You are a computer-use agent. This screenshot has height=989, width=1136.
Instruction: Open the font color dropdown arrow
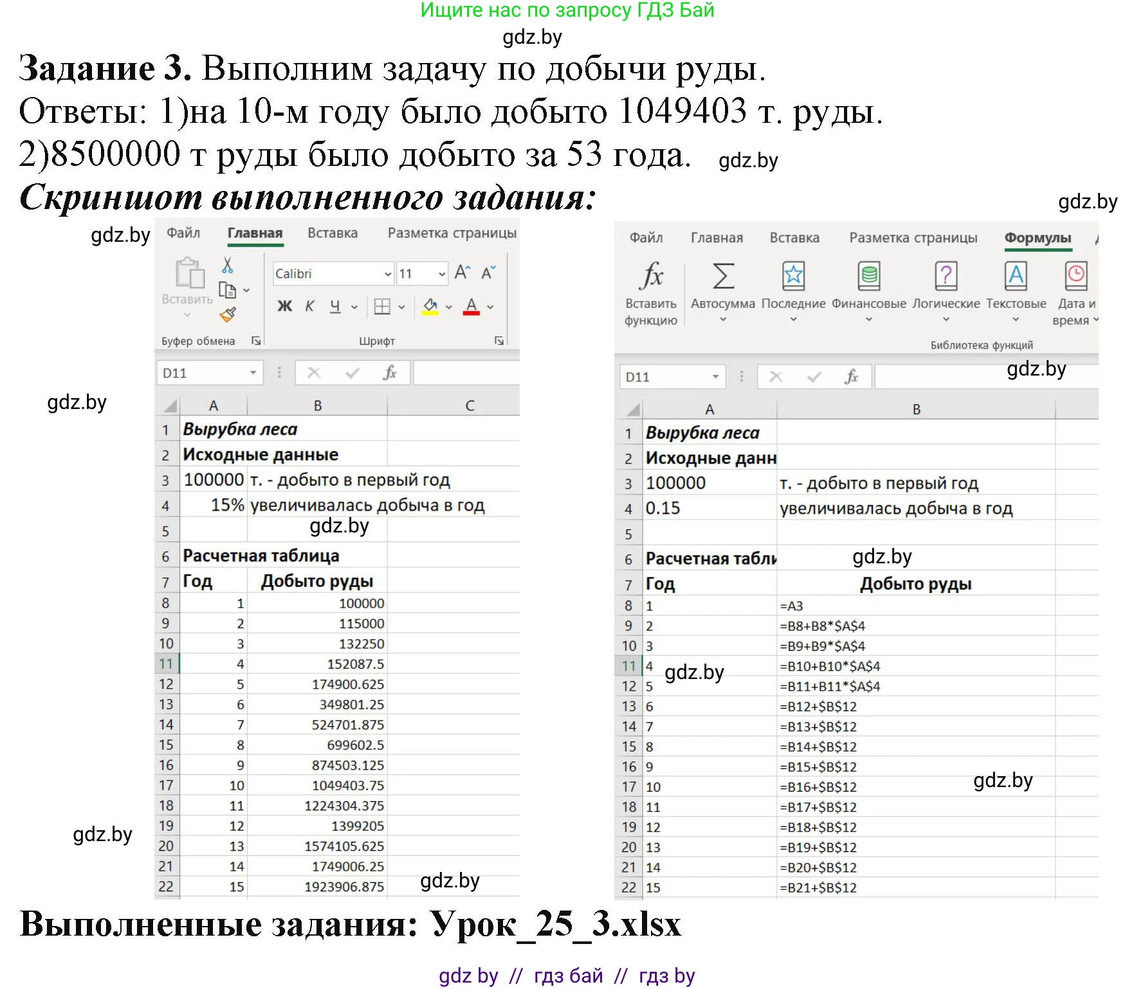pos(490,307)
